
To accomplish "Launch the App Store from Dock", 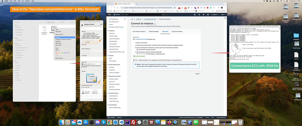I will click(85, 122).
